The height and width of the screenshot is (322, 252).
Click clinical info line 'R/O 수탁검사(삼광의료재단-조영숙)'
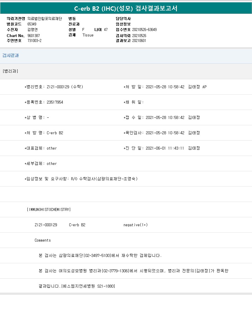(x=104, y=179)
